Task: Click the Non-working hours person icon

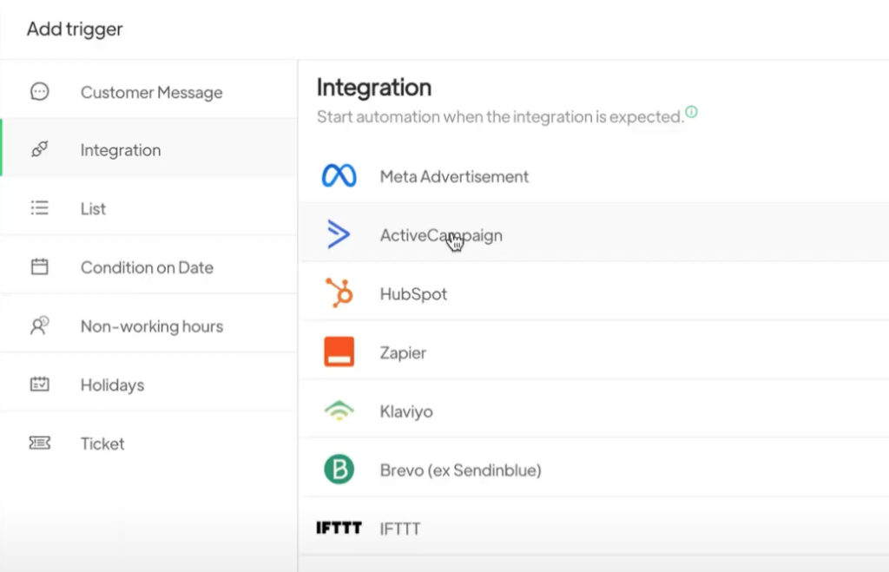Action: coord(40,326)
